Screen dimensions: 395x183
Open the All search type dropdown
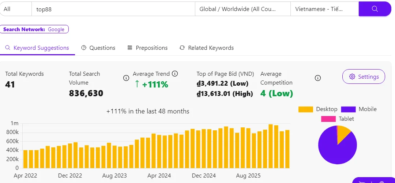click(x=16, y=9)
